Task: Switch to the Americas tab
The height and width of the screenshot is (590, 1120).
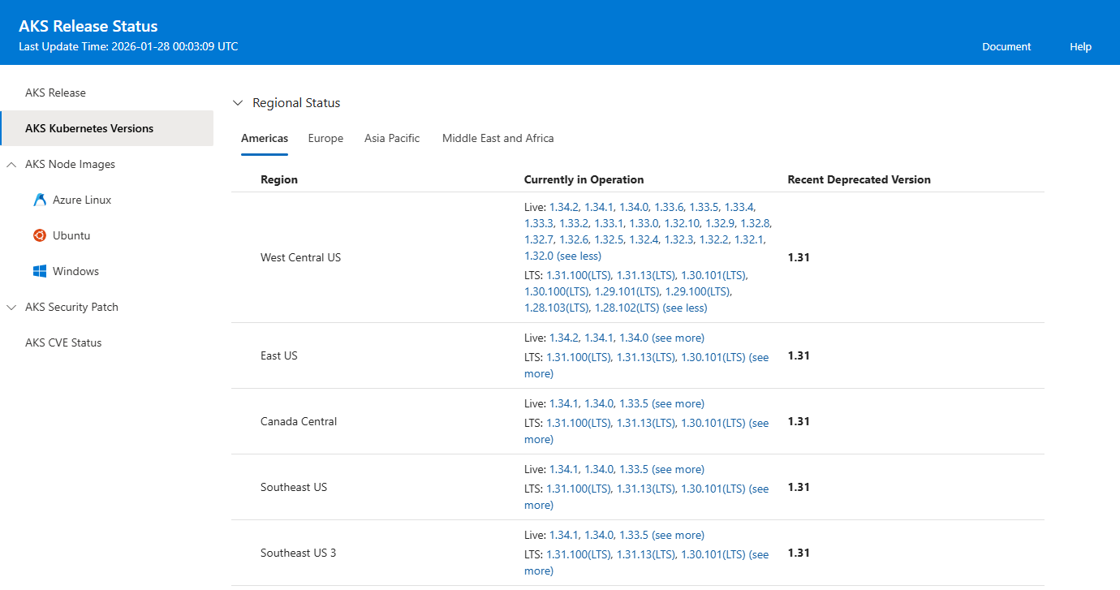Action: 265,138
